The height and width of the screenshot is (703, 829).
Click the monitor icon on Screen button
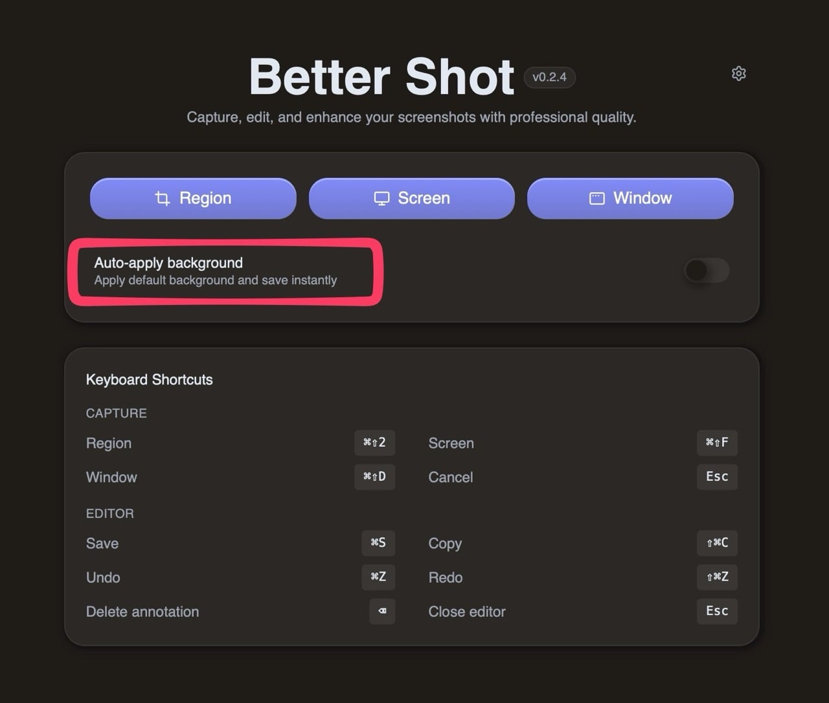point(382,198)
